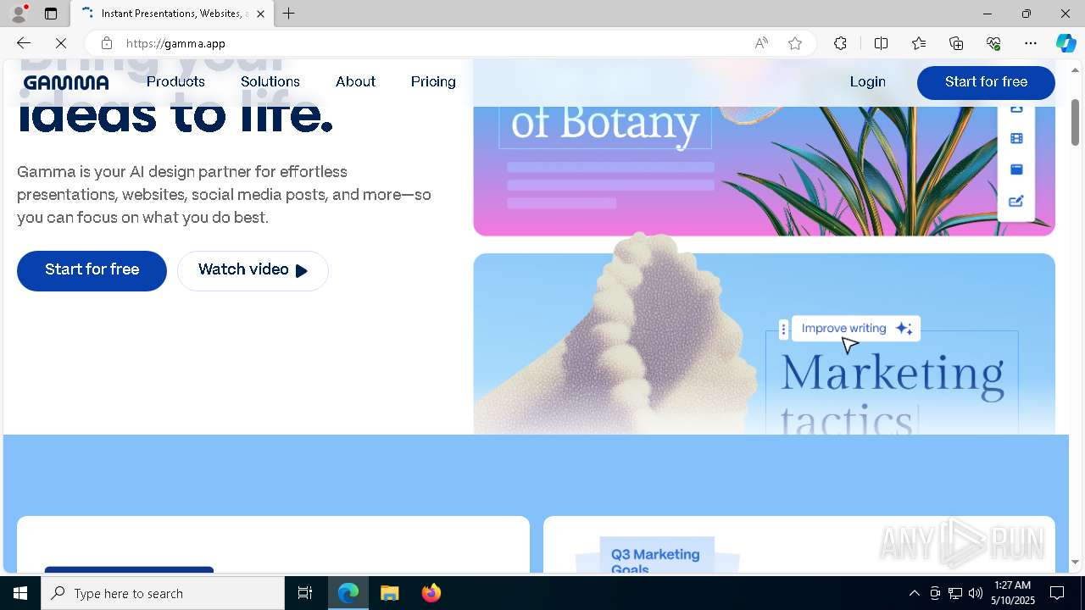The width and height of the screenshot is (1085, 610).
Task: Click the drag handle dots beside Improve writing
Action: pos(783,329)
